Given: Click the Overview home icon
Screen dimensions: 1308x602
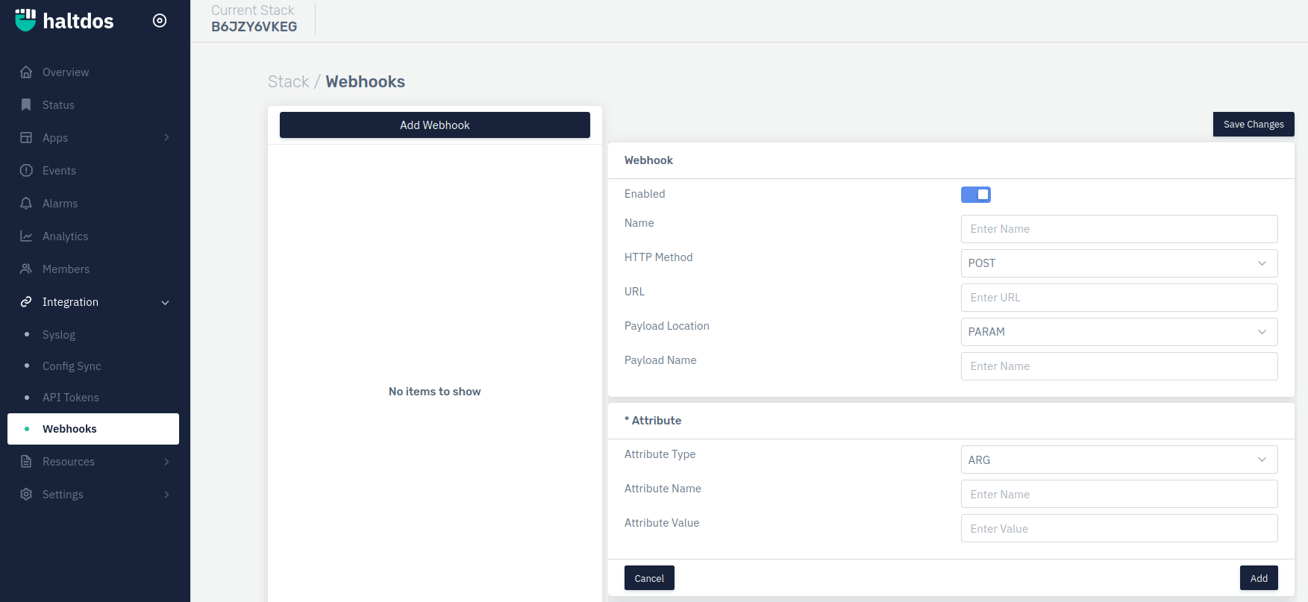Looking at the screenshot, I should pyautogui.click(x=26, y=72).
